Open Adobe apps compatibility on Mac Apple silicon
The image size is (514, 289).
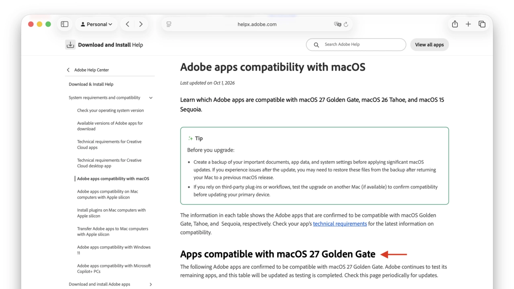(x=108, y=194)
